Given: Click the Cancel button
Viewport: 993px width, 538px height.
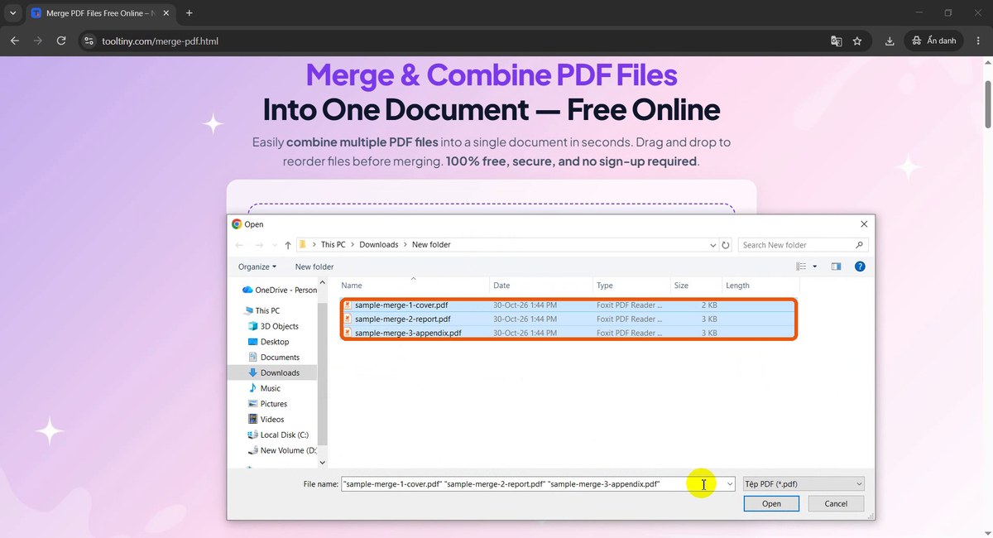Looking at the screenshot, I should 836,503.
